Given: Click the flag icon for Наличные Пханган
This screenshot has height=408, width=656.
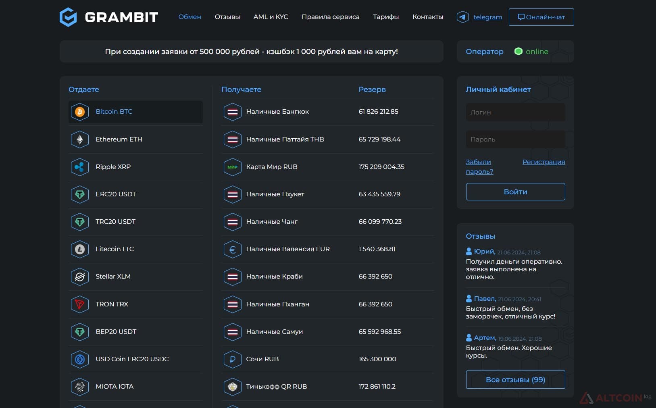Looking at the screenshot, I should coord(233,304).
